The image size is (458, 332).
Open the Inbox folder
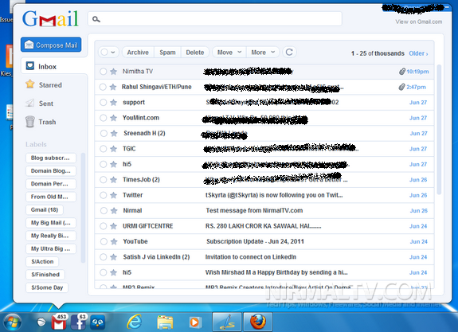[54, 66]
